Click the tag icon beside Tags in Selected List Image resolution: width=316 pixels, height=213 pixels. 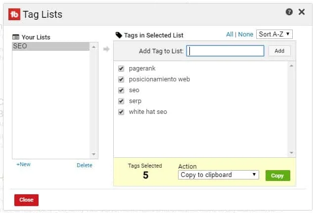tap(119, 35)
